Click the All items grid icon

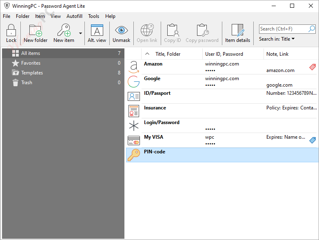pyautogui.click(x=15, y=53)
